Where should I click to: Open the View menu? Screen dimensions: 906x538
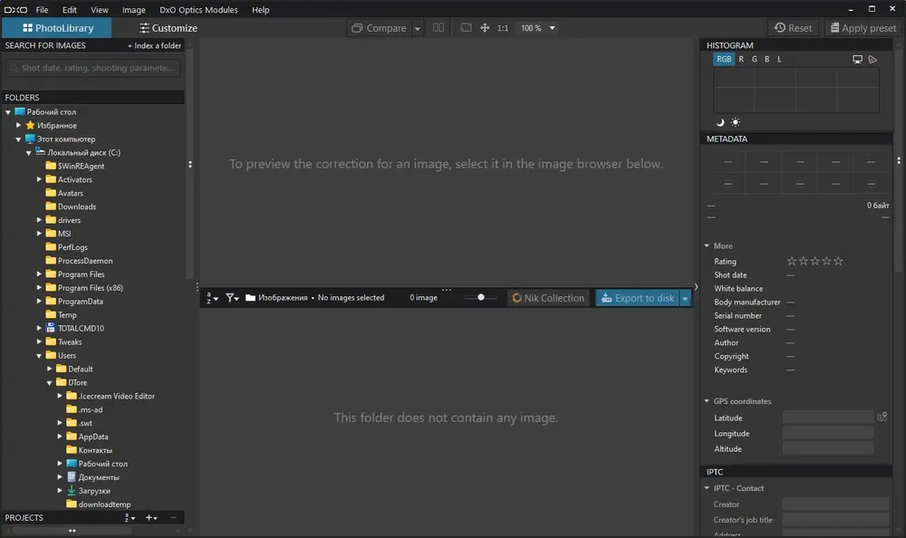100,10
